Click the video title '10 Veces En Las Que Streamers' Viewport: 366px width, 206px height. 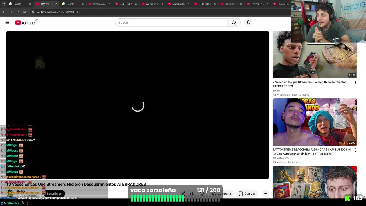[x=76, y=185]
